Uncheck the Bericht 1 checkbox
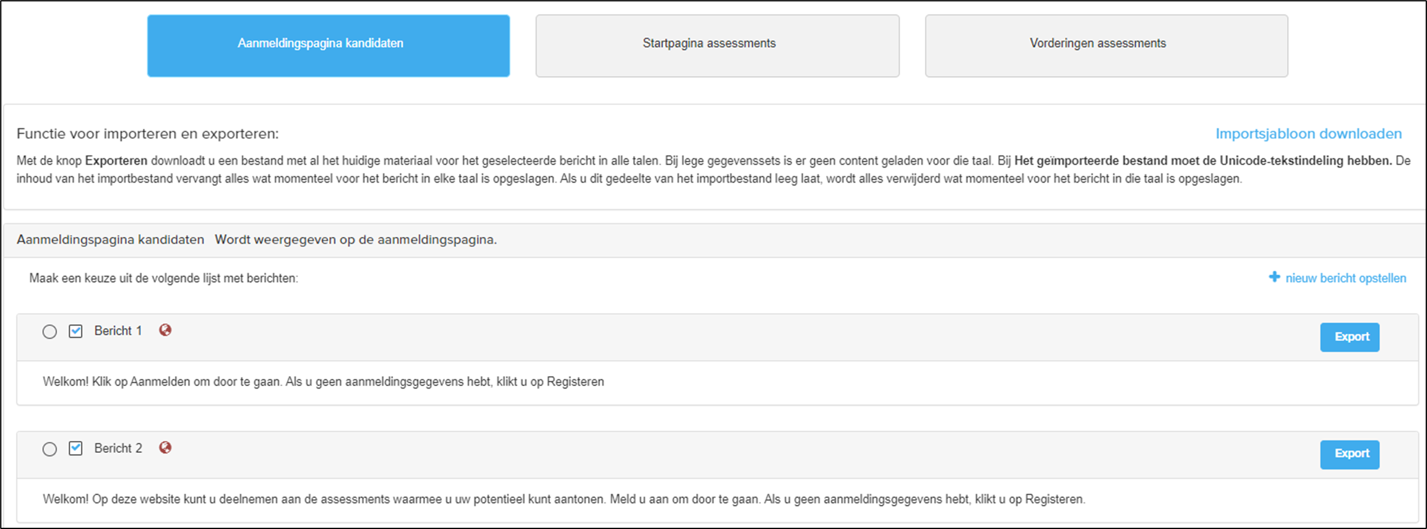This screenshot has width=1427, height=529. click(75, 331)
